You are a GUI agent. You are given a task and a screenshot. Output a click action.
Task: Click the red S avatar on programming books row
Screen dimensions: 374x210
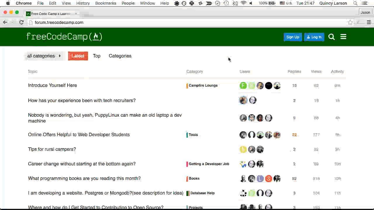click(269, 178)
